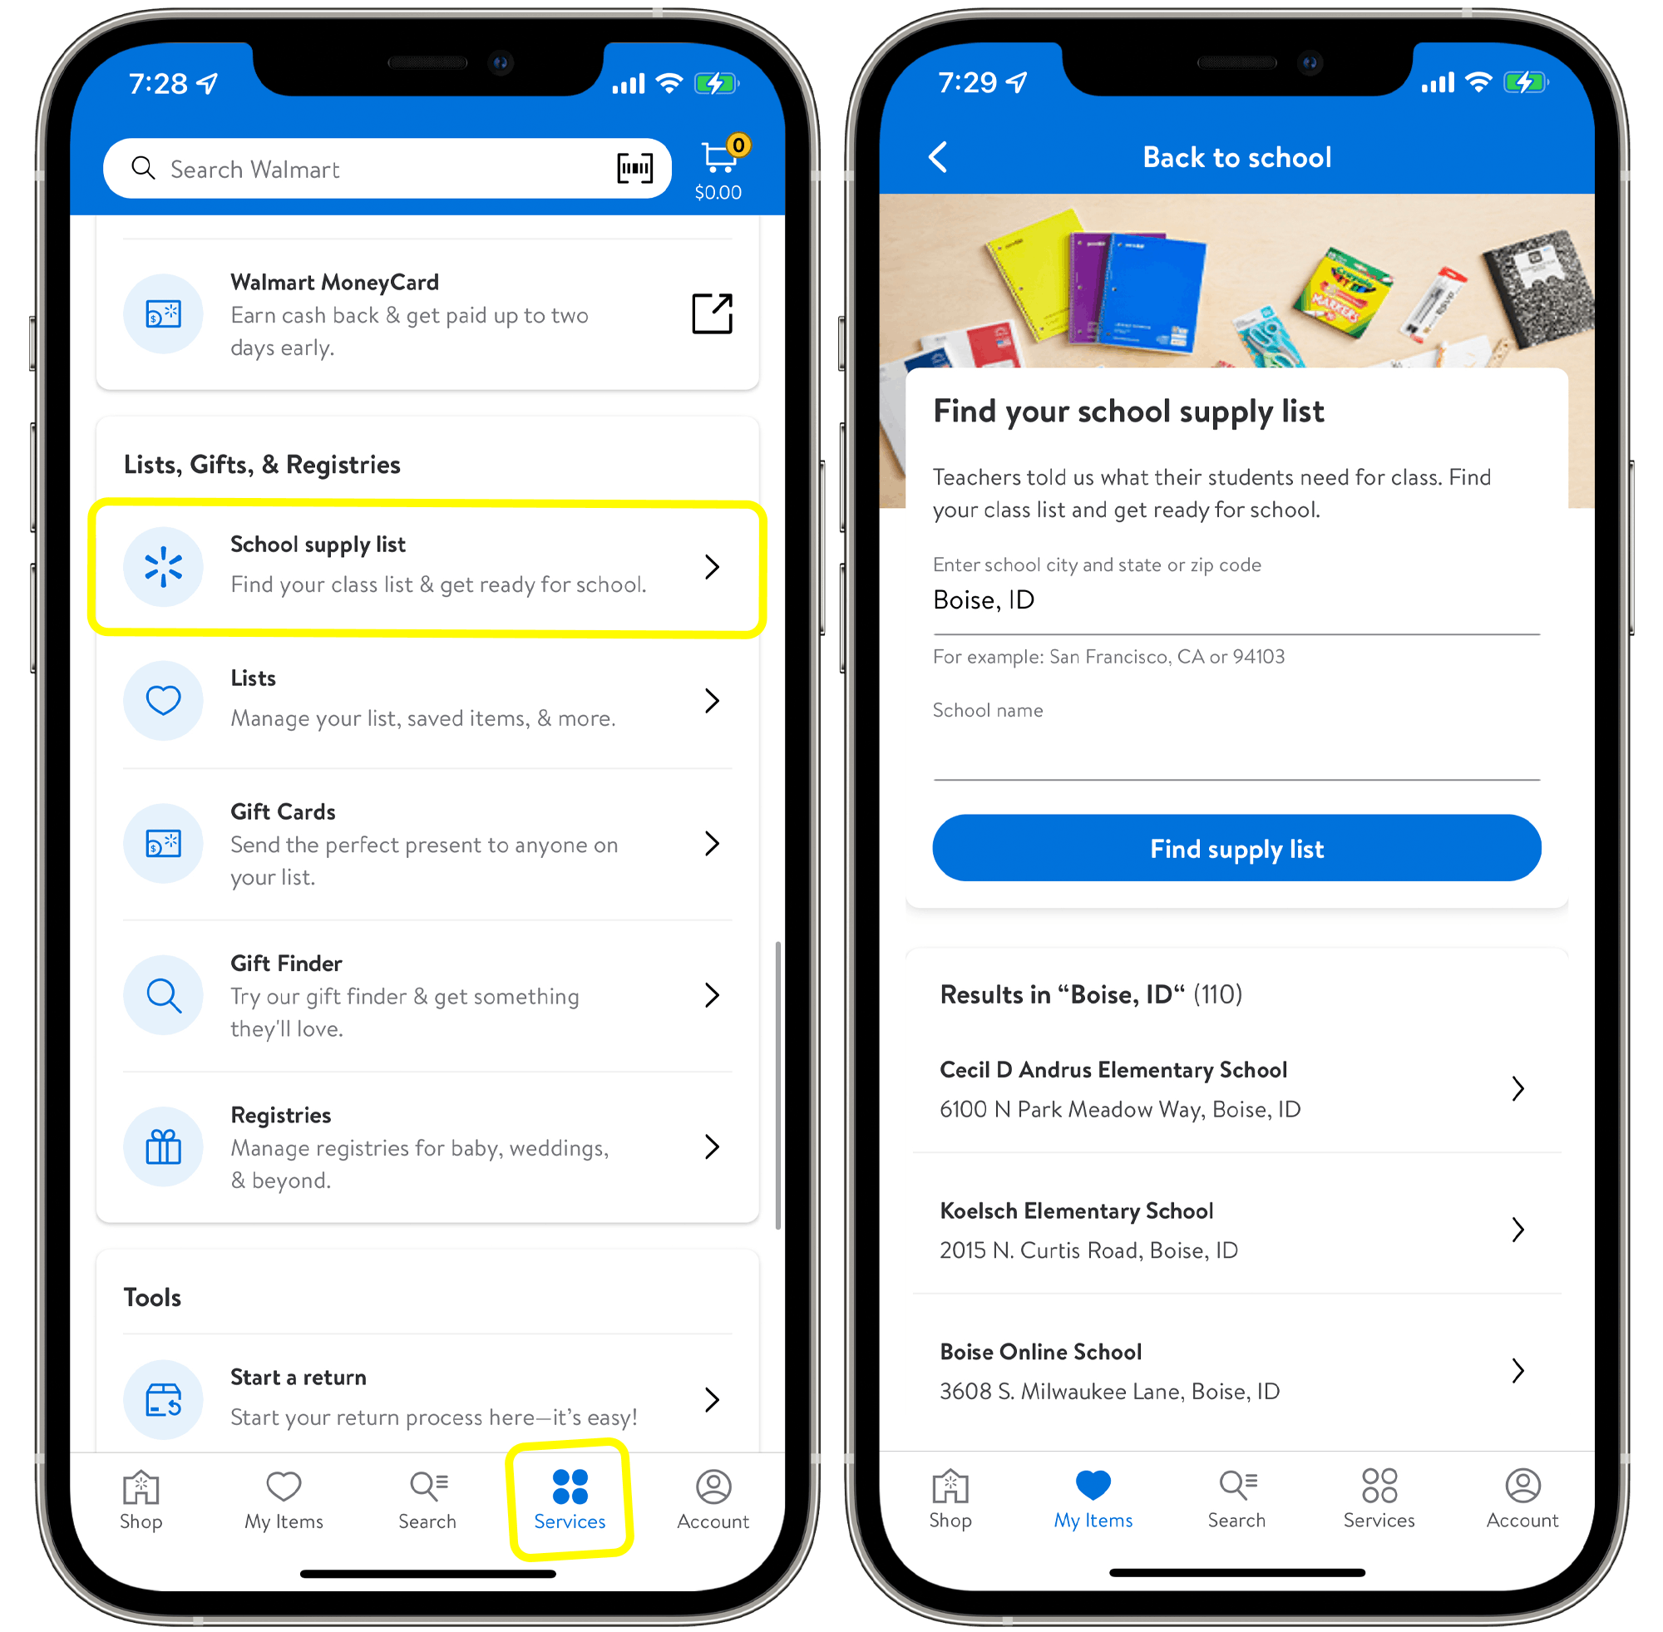The width and height of the screenshot is (1663, 1632).
Task: Tap the Walmart MoneyCard external link icon
Action: 713,309
